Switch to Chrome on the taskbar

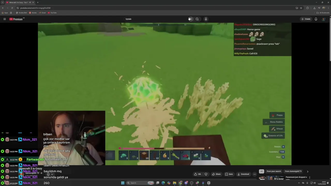coord(180,183)
